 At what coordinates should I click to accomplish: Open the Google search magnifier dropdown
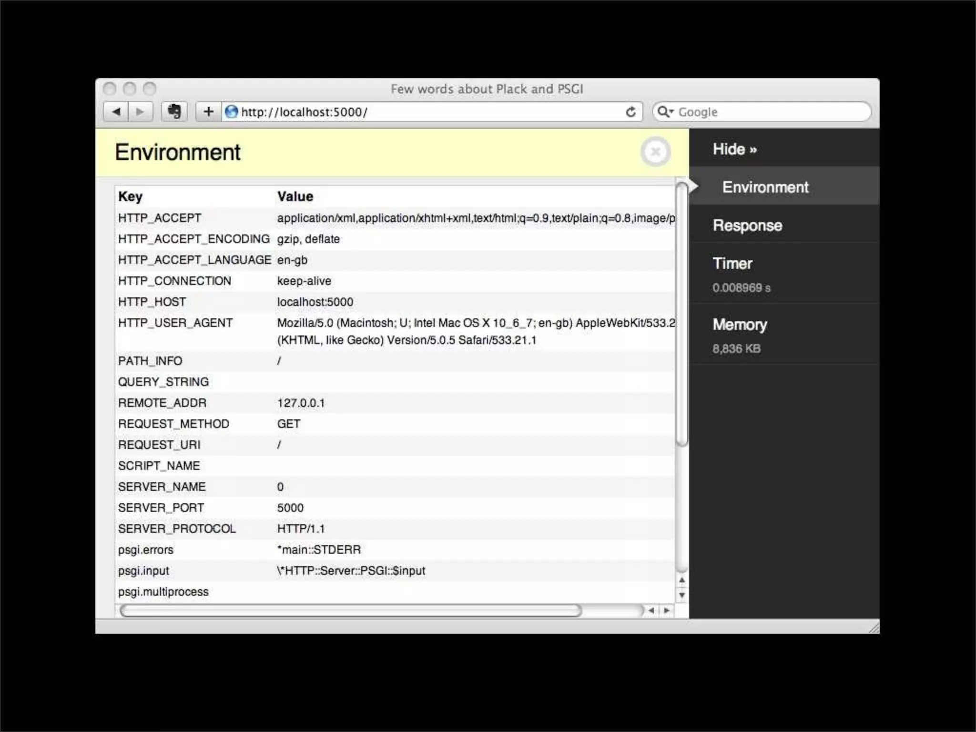click(665, 112)
